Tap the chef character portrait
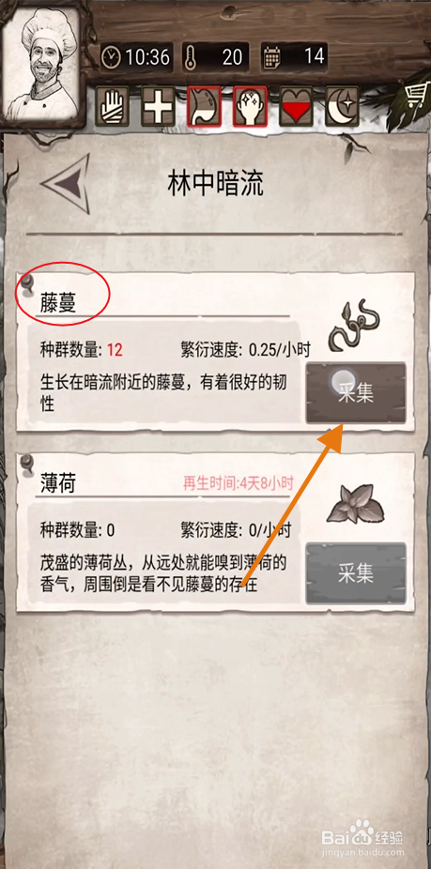This screenshot has width=431, height=869. 42,65
